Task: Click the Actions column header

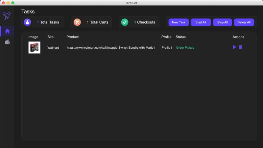Action: pos(238,37)
